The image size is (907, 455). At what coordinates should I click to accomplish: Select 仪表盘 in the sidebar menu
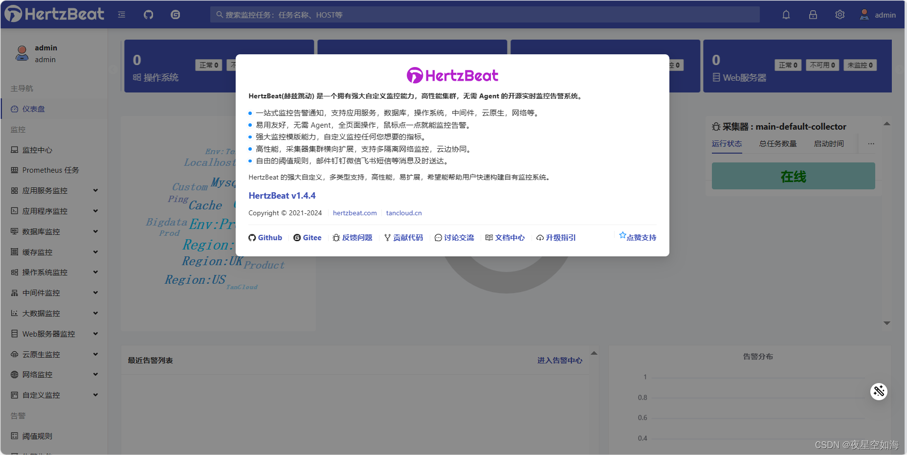pyautogui.click(x=34, y=109)
